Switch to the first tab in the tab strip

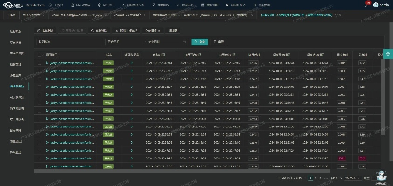pos(12,15)
